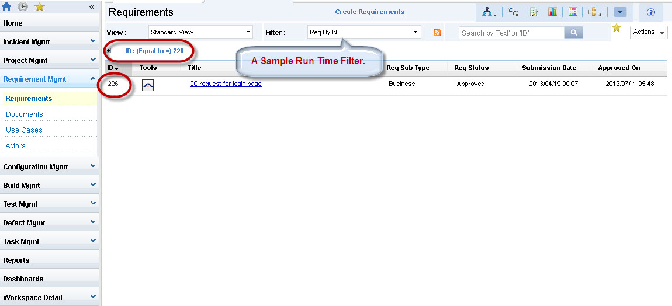Sort by the Req Sub Type column header
The width and height of the screenshot is (672, 306).
tap(408, 68)
